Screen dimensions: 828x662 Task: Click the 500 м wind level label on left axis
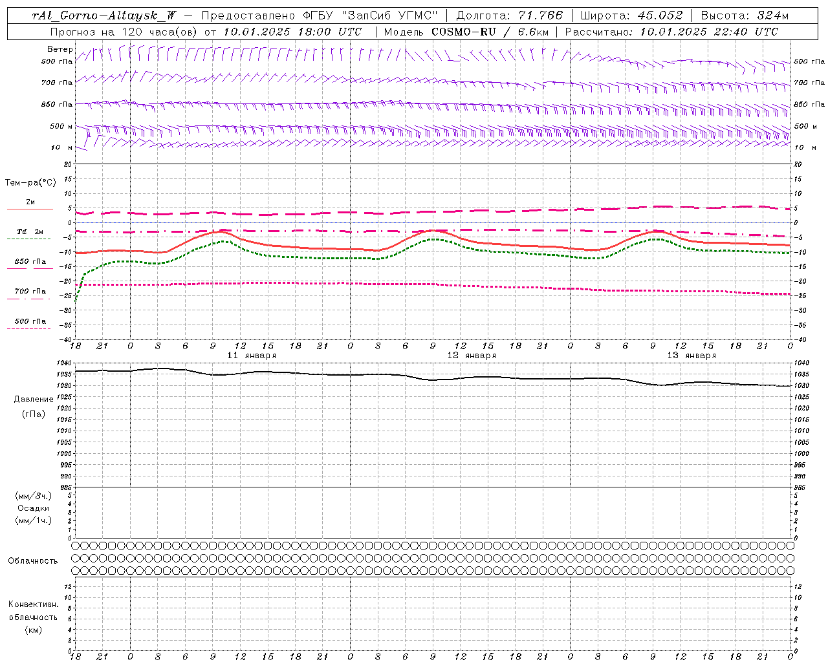tap(61, 126)
